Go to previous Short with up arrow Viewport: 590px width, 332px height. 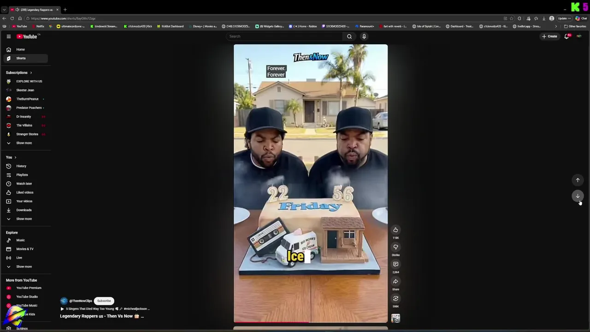(x=578, y=180)
